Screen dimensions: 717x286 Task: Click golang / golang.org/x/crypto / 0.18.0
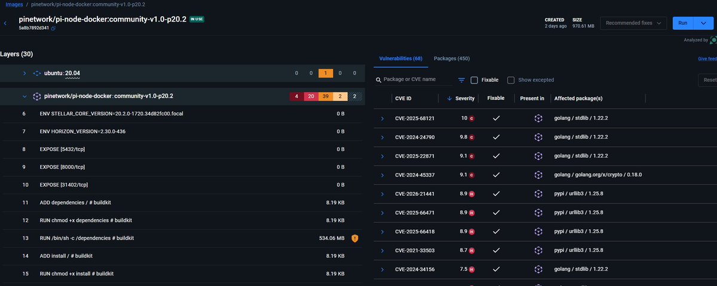(x=597, y=175)
